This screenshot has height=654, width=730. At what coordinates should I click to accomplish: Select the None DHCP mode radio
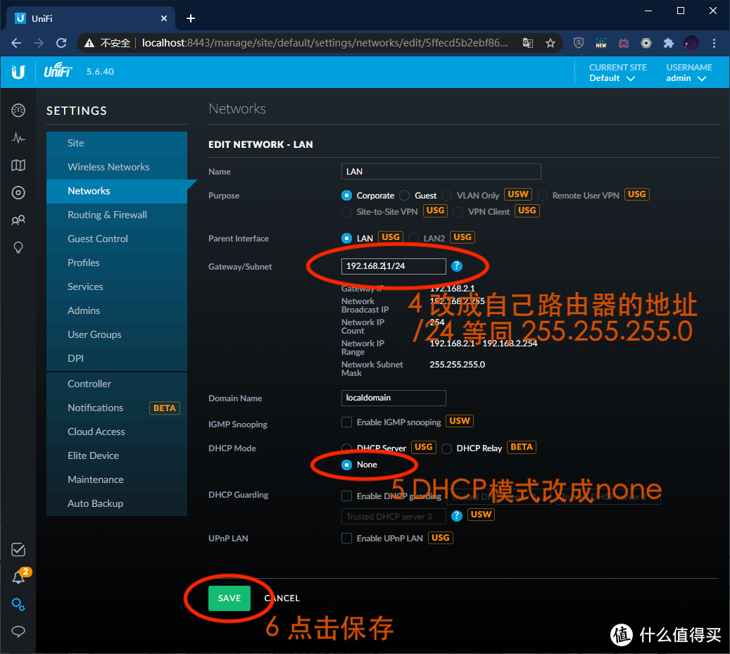click(346, 465)
